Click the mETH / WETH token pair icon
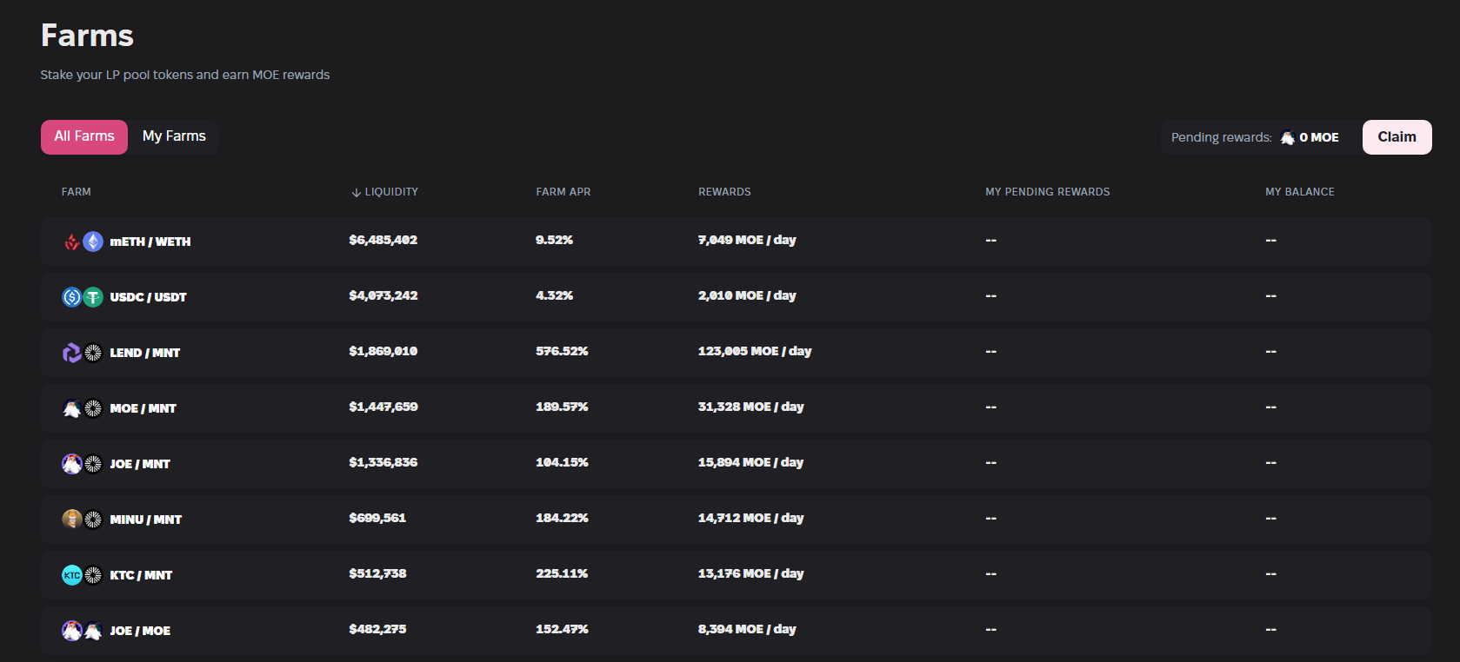 (x=83, y=242)
